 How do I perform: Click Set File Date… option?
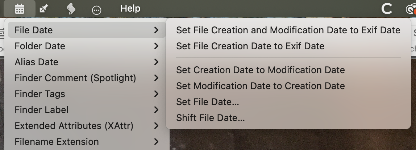point(207,102)
